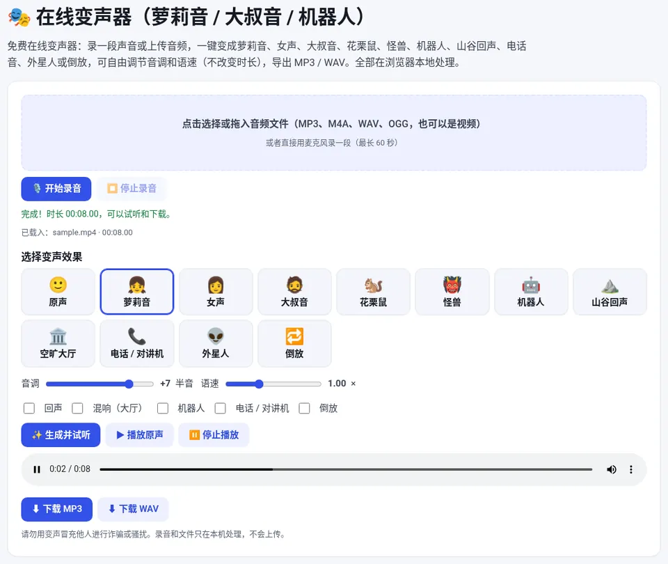668x564 pixels.
Task: Pick the 女声 female voice effect
Action: [x=216, y=292]
